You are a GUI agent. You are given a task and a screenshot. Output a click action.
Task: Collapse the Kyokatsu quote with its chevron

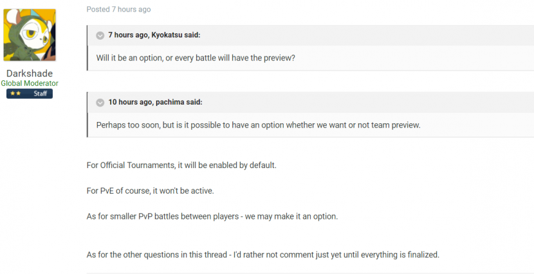click(x=100, y=35)
